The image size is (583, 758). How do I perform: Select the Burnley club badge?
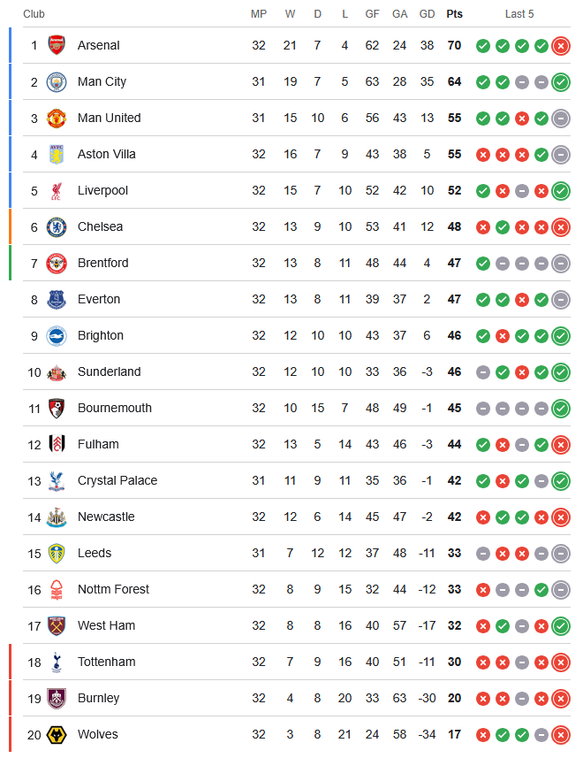tap(55, 698)
